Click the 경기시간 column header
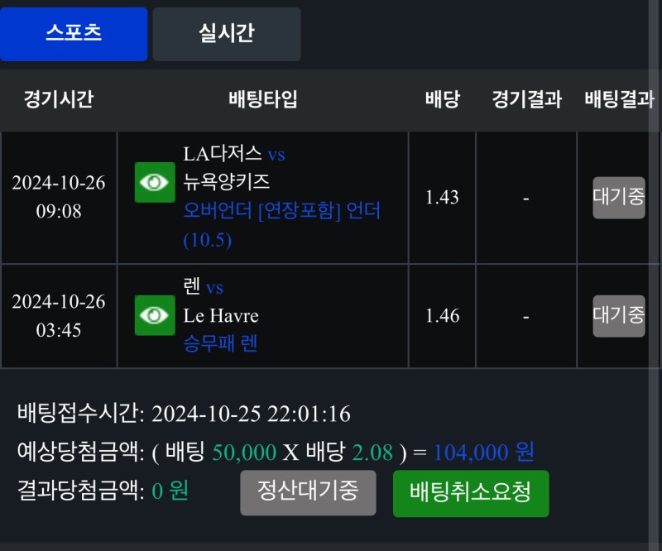This screenshot has height=551, width=662. coord(58,100)
